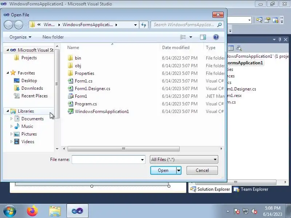This screenshot has height=218, width=291.
Task: Open Projects in the navigation pane
Action: coord(29,58)
